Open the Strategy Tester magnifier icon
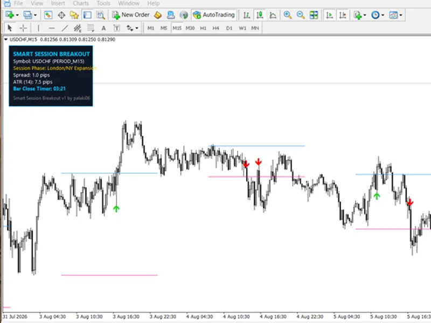The image size is (431, 323). [x=101, y=15]
